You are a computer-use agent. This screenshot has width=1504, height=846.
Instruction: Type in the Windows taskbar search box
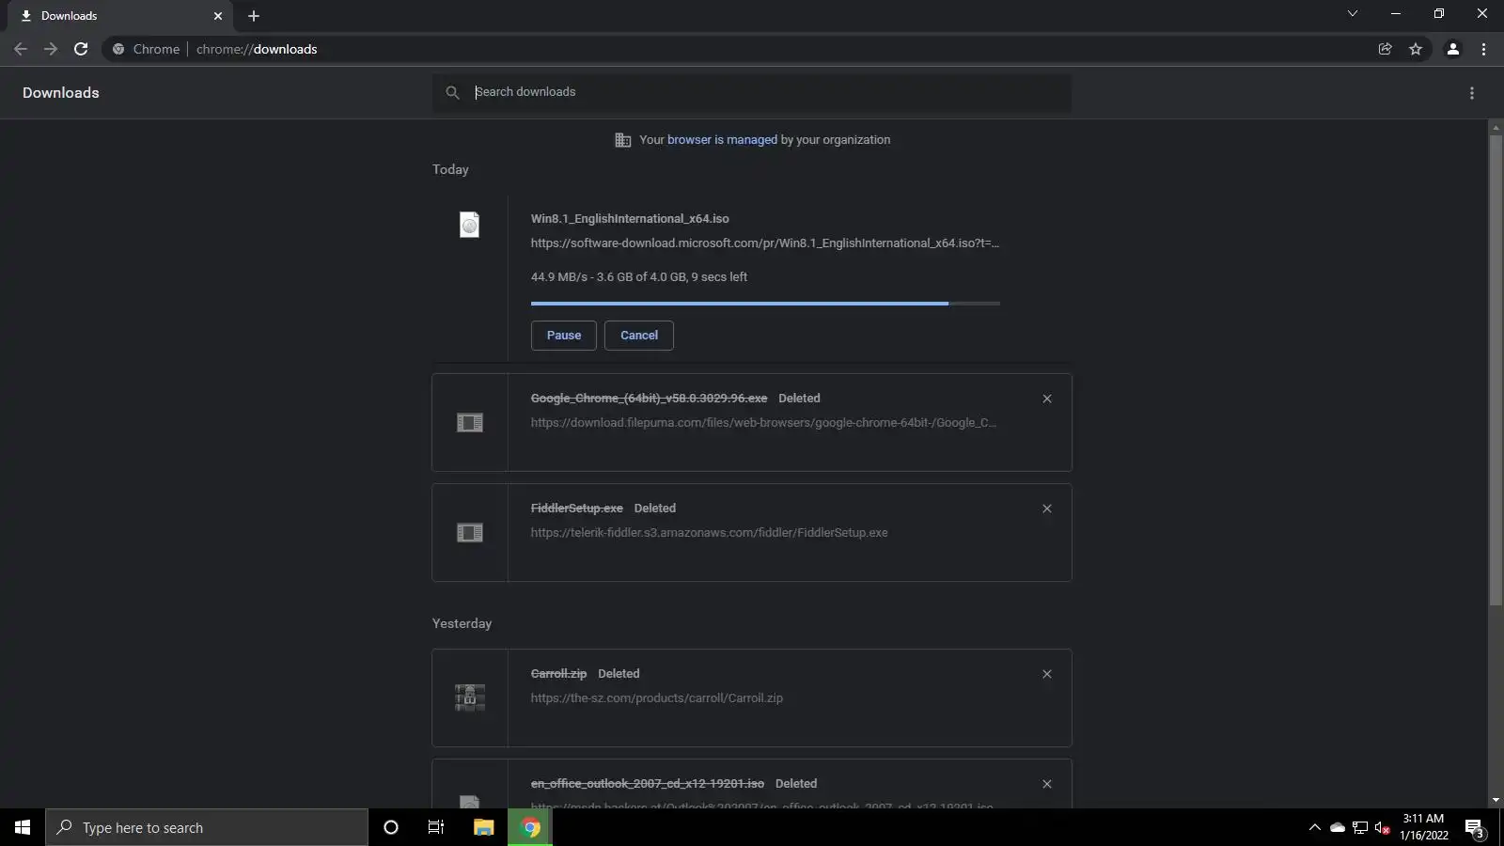207,827
